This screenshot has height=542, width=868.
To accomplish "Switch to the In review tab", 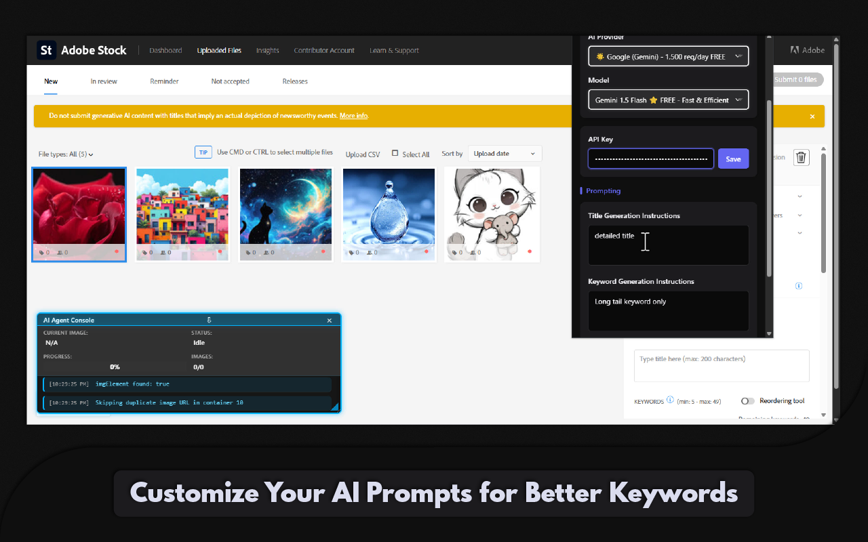I will [104, 81].
